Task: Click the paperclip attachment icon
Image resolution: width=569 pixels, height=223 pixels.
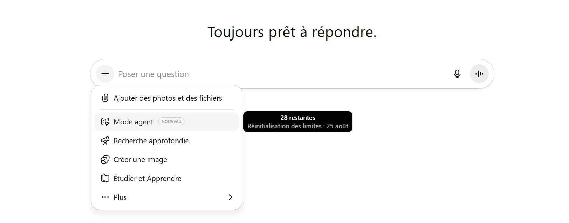Action: (x=105, y=98)
